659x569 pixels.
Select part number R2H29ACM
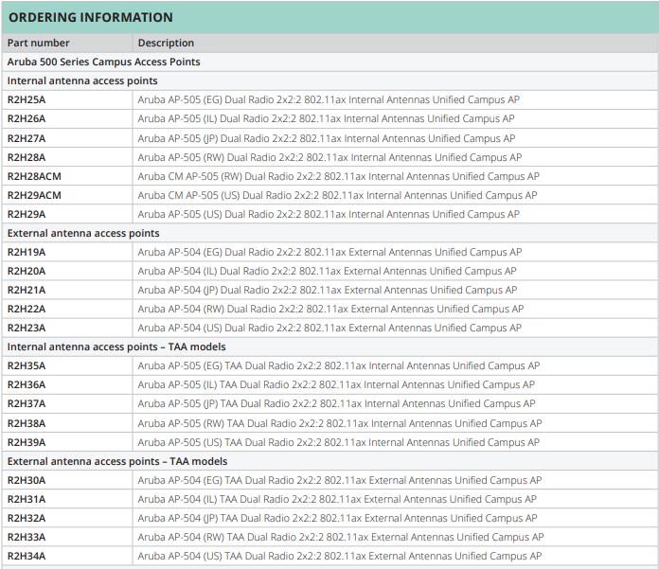(34, 195)
